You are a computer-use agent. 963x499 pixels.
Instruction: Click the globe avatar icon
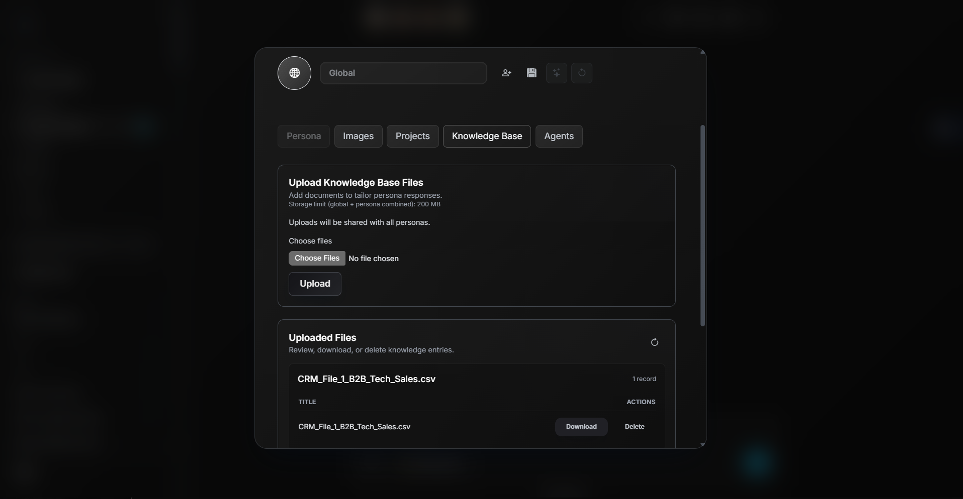tap(294, 73)
